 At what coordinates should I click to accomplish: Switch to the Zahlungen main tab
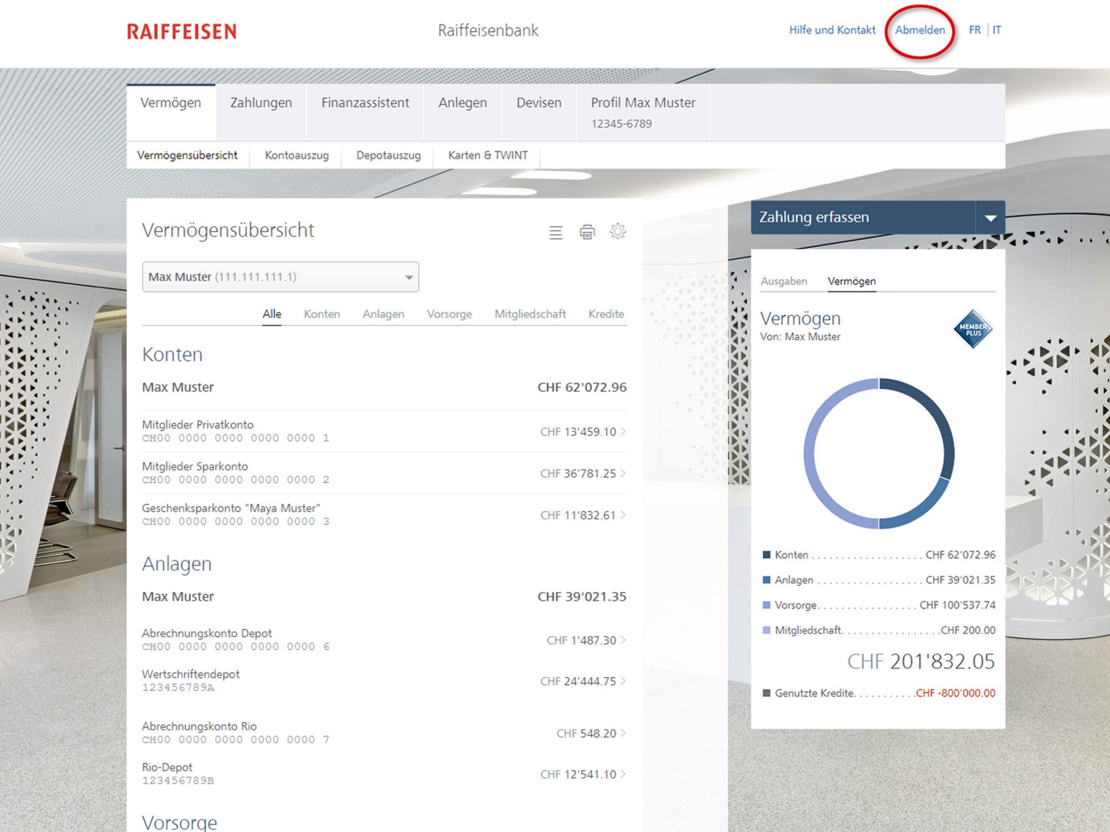tap(261, 103)
